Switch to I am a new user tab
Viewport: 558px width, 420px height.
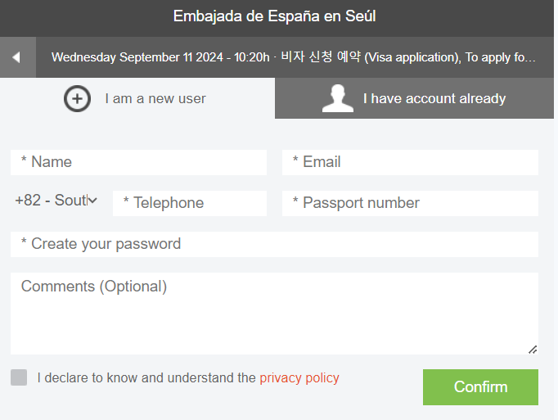click(137, 99)
